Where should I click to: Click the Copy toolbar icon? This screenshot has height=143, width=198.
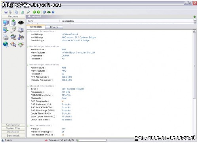[x=16, y=12]
